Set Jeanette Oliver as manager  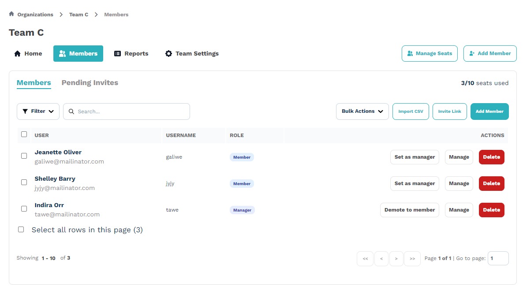pos(415,157)
